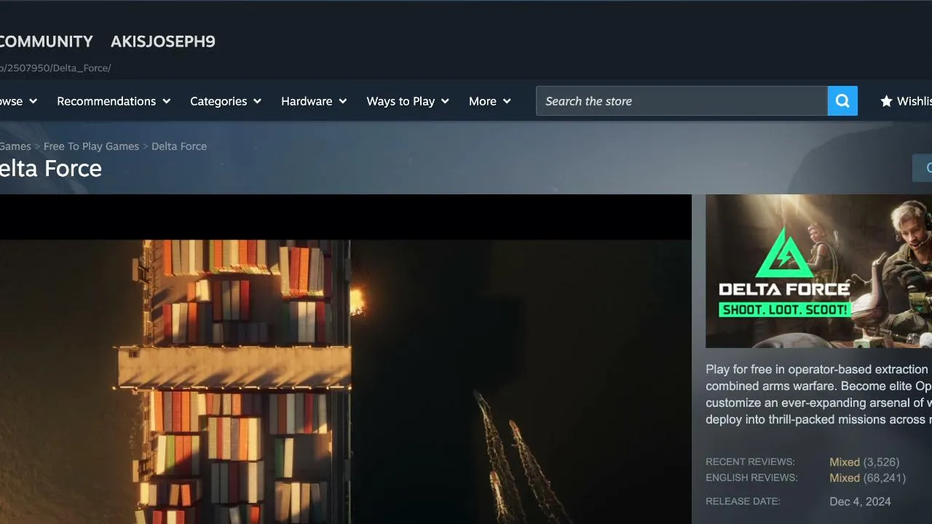Screen dimensions: 932x524
Task: Select the RECENT REVIEWS label
Action: [x=750, y=462]
